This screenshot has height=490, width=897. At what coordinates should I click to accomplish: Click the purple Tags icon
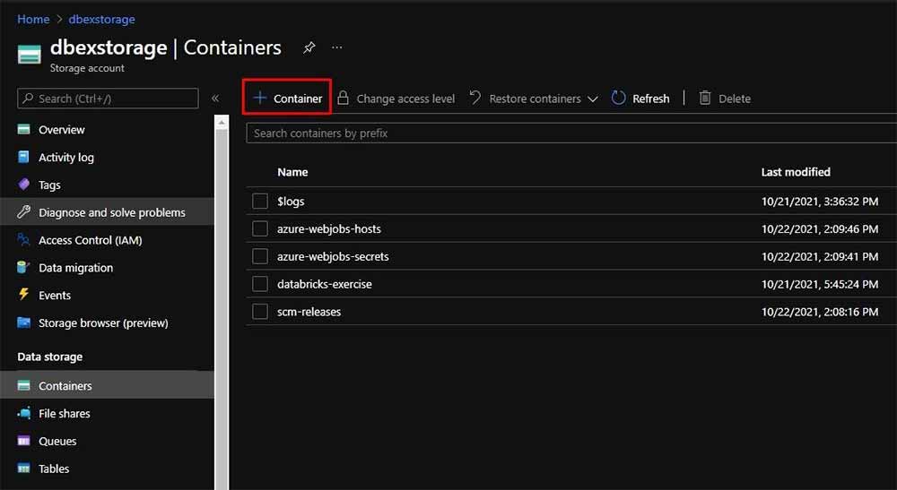pyautogui.click(x=23, y=185)
